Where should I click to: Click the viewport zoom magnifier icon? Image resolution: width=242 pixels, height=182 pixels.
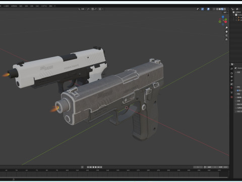(226, 28)
